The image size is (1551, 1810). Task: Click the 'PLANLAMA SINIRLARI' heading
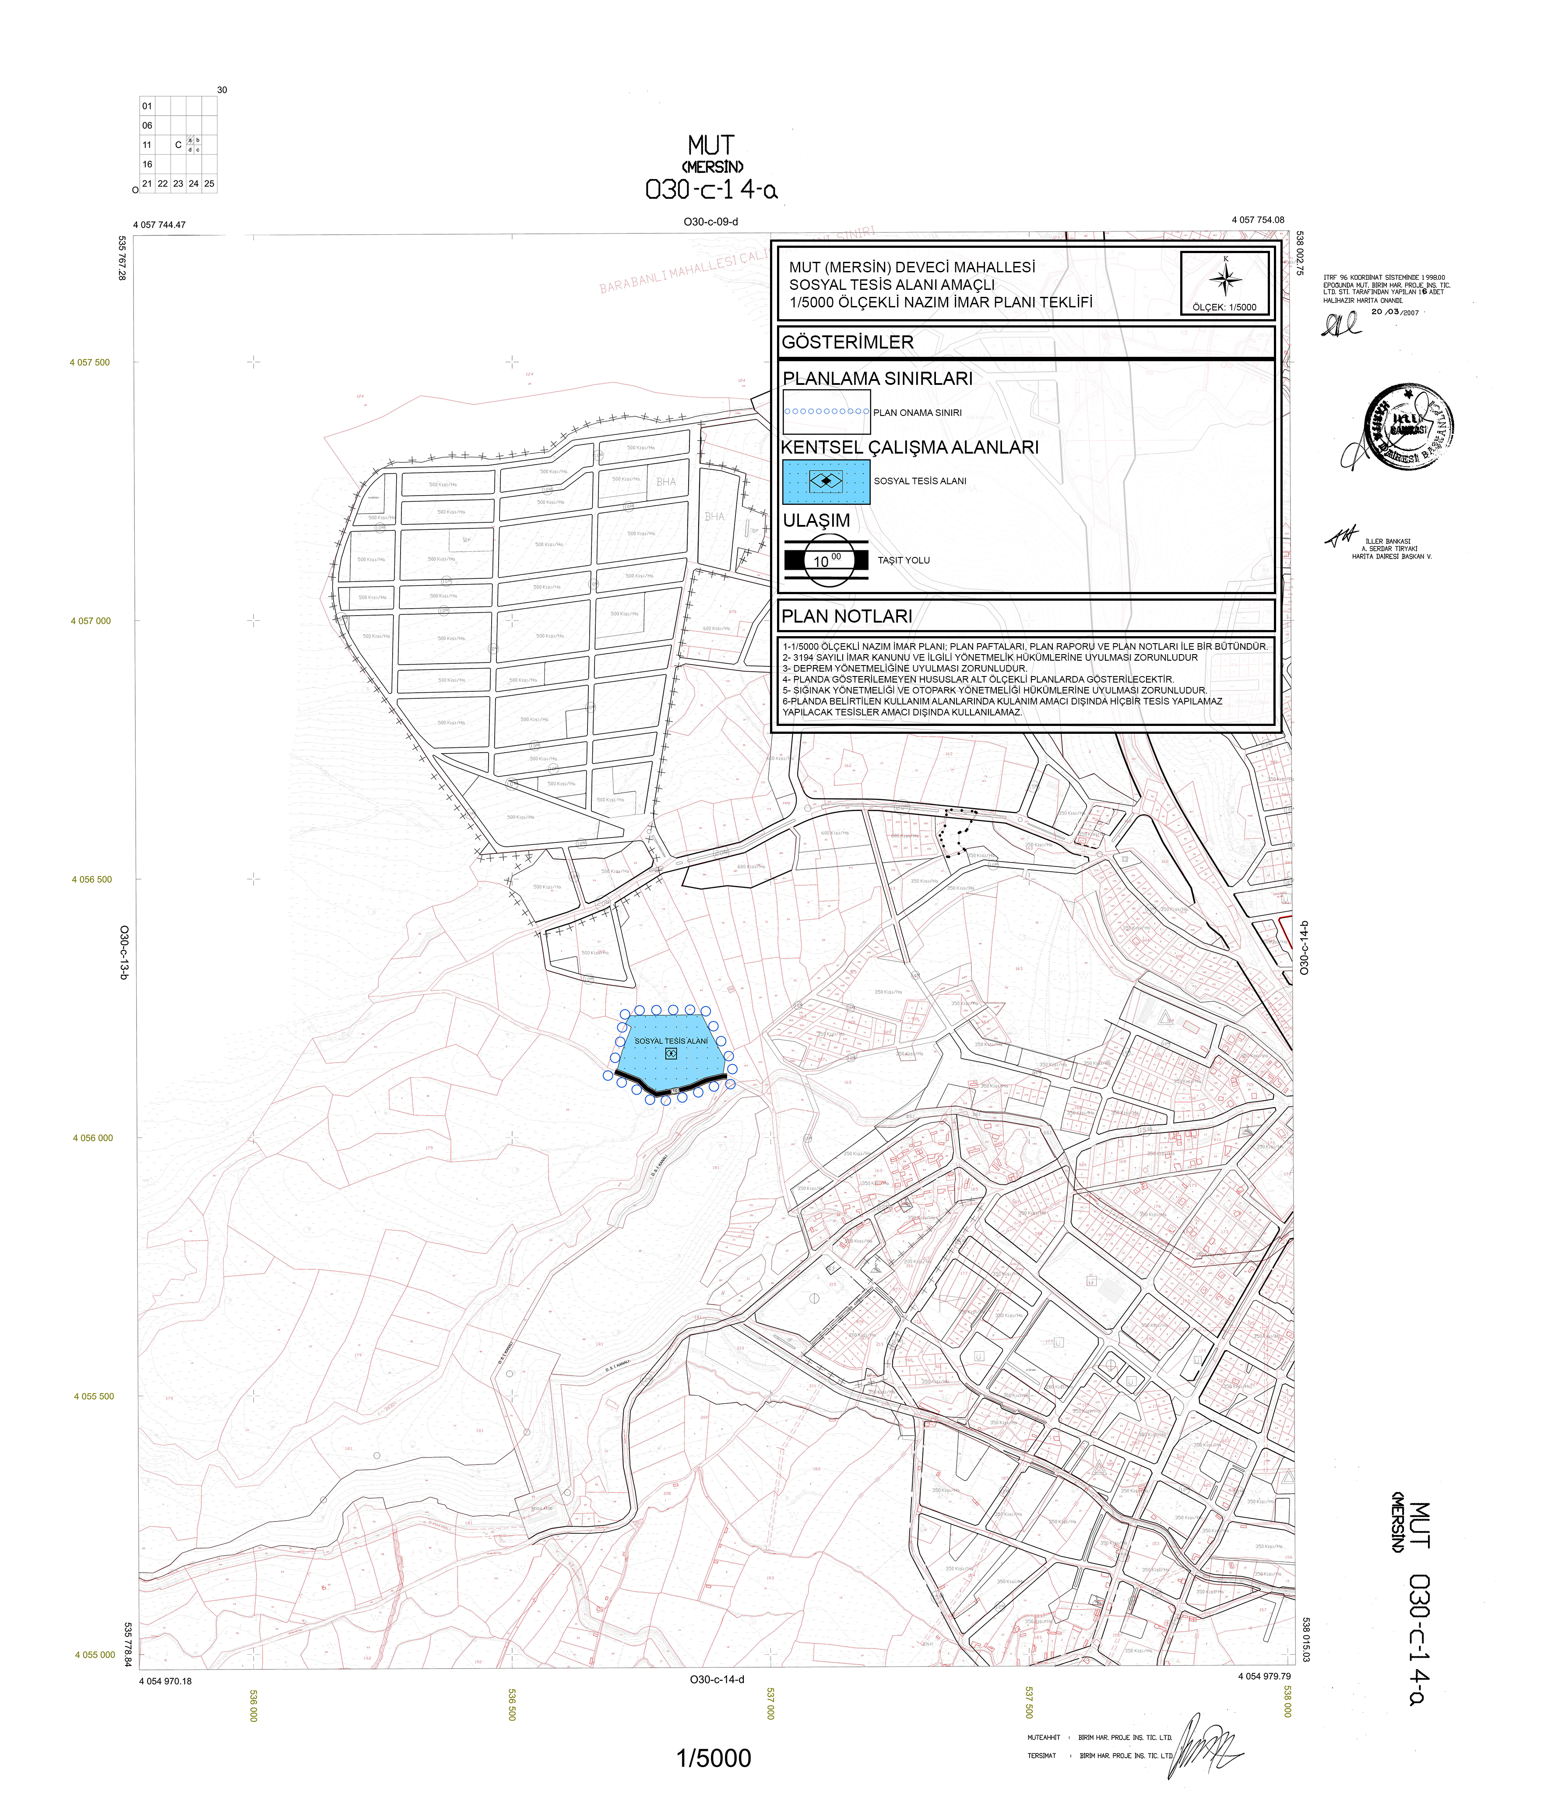point(877,378)
